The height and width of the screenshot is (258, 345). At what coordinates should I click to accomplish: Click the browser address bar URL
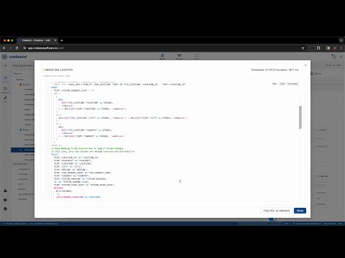(x=46, y=48)
